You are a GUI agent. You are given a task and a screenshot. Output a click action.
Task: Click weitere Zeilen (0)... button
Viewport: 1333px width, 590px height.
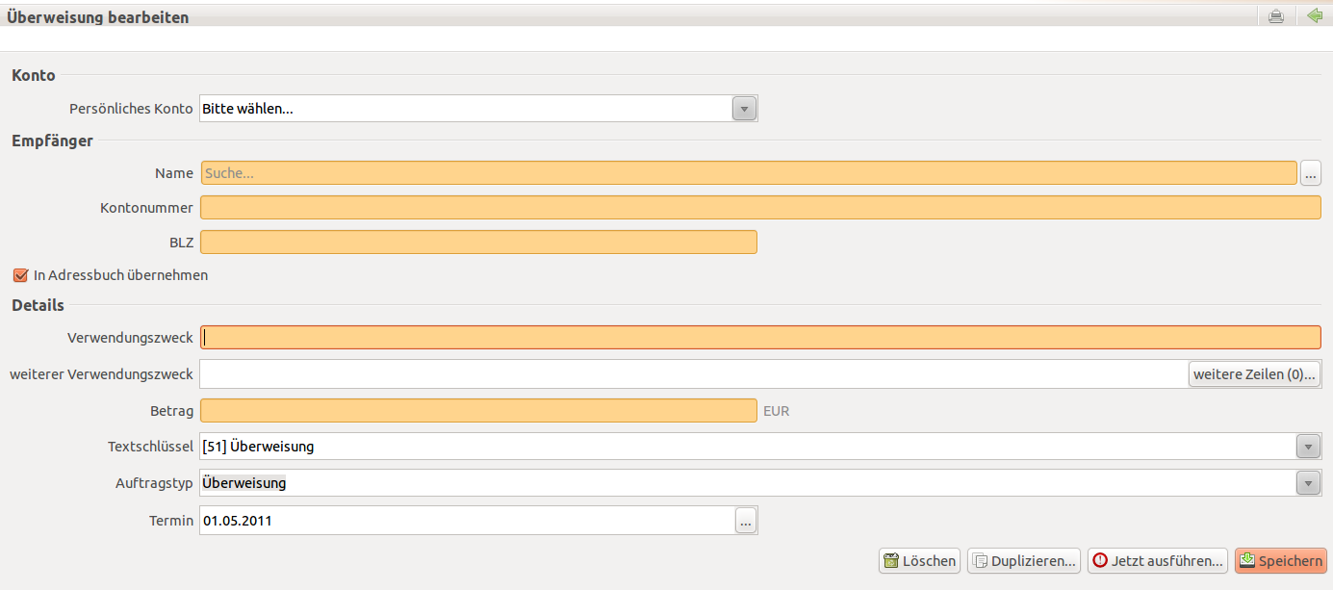[1254, 374]
